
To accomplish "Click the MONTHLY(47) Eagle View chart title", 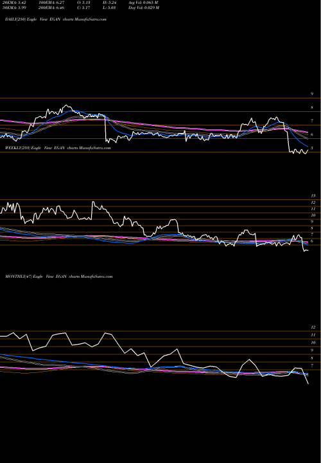I will coord(59,277).
